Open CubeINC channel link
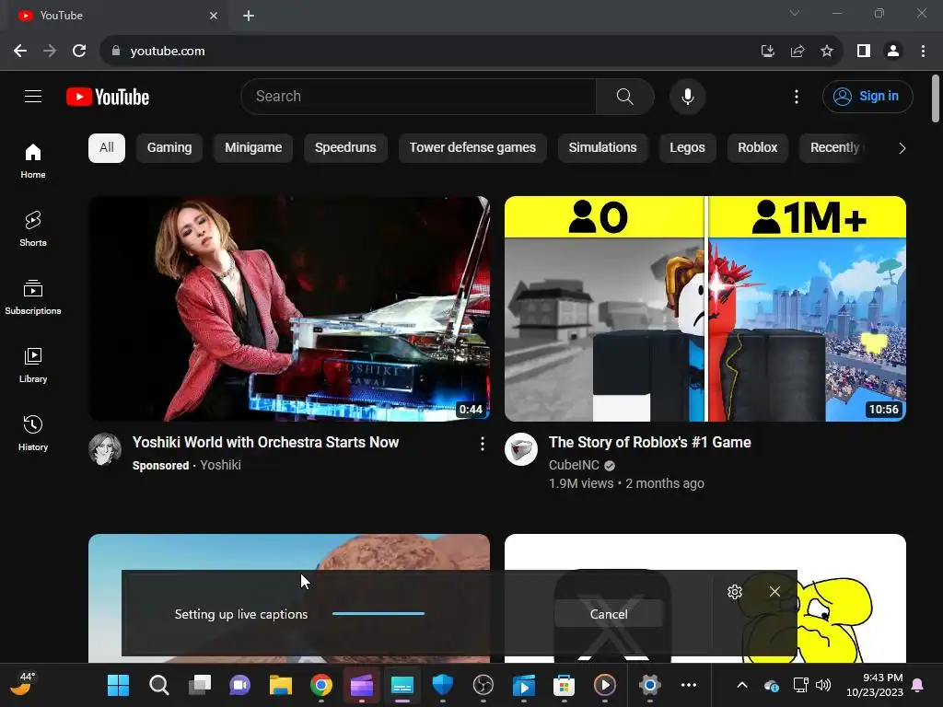This screenshot has width=943, height=707. pyautogui.click(x=575, y=465)
